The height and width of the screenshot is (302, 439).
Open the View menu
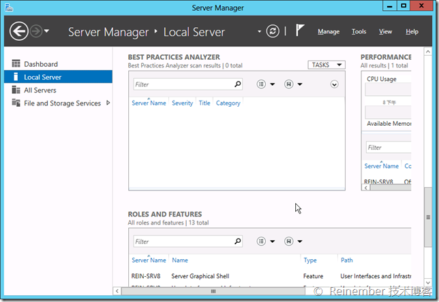[385, 32]
